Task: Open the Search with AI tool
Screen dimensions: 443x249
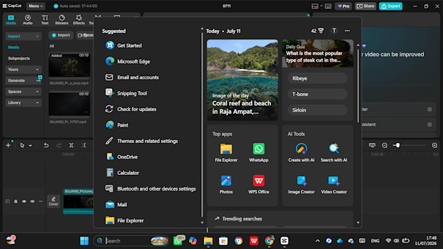Action: 334,153
